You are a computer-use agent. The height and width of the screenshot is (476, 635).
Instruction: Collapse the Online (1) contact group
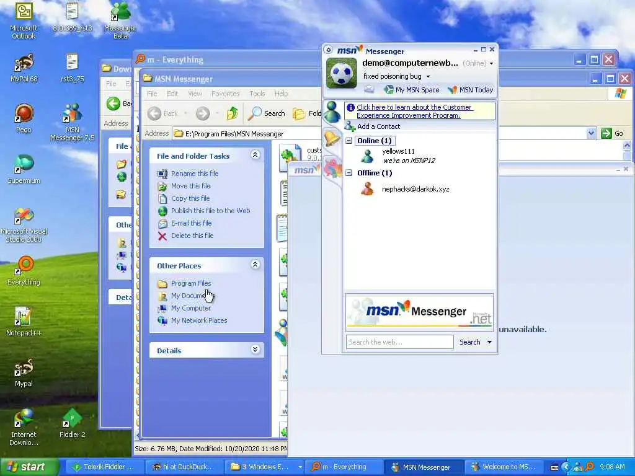point(349,141)
